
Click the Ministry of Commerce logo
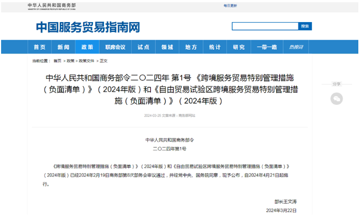click(x=52, y=7)
